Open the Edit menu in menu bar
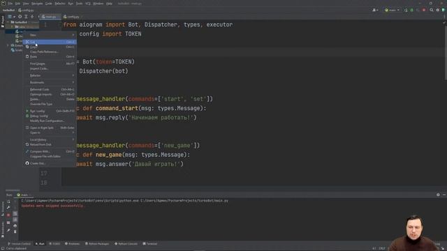The image size is (447, 251). click(x=17, y=3)
